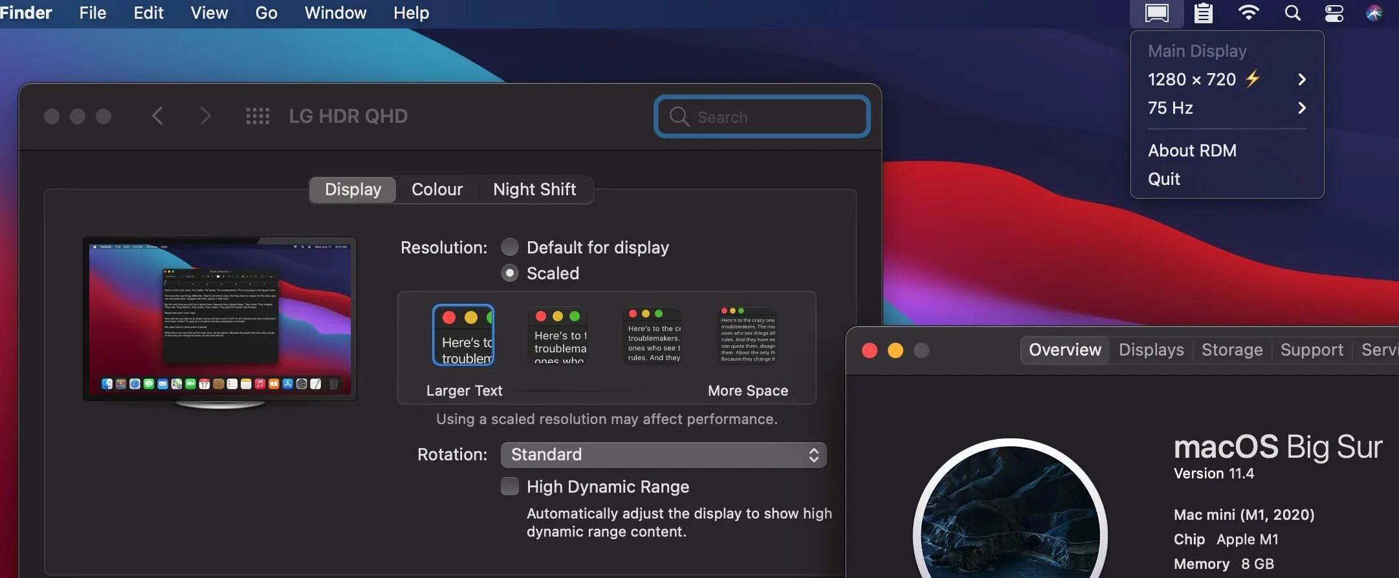Switch to the Display tab
This screenshot has height=578, width=1399.
click(353, 189)
